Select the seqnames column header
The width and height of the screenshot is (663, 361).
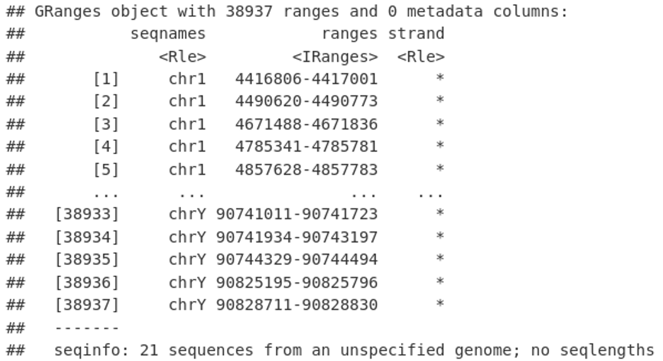pyautogui.click(x=168, y=34)
